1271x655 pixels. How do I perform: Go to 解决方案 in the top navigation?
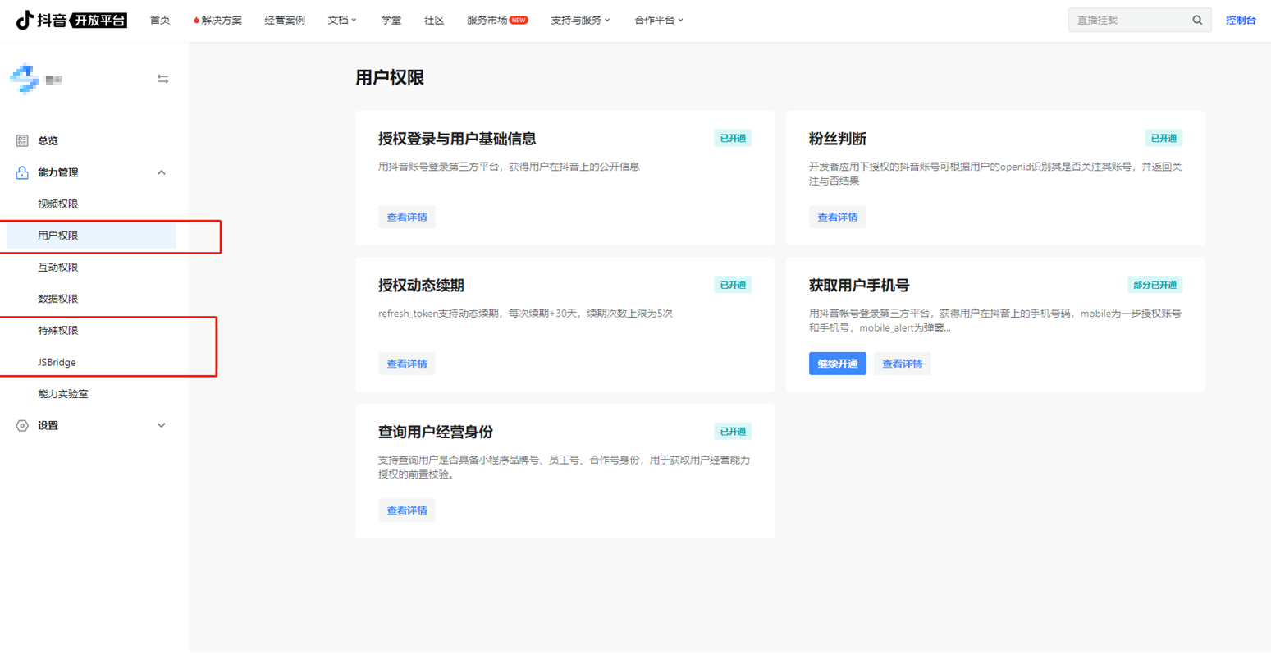218,21
